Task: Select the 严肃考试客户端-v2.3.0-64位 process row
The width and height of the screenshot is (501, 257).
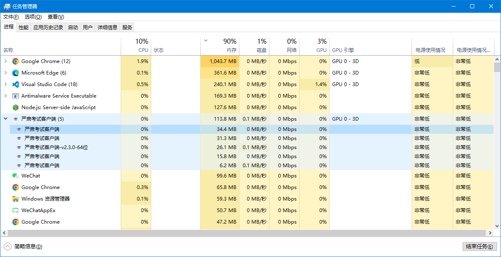Action: pos(56,147)
